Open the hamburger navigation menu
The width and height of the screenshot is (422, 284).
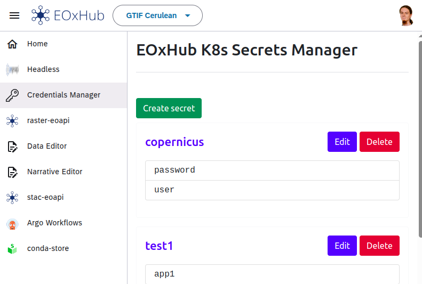tap(14, 15)
